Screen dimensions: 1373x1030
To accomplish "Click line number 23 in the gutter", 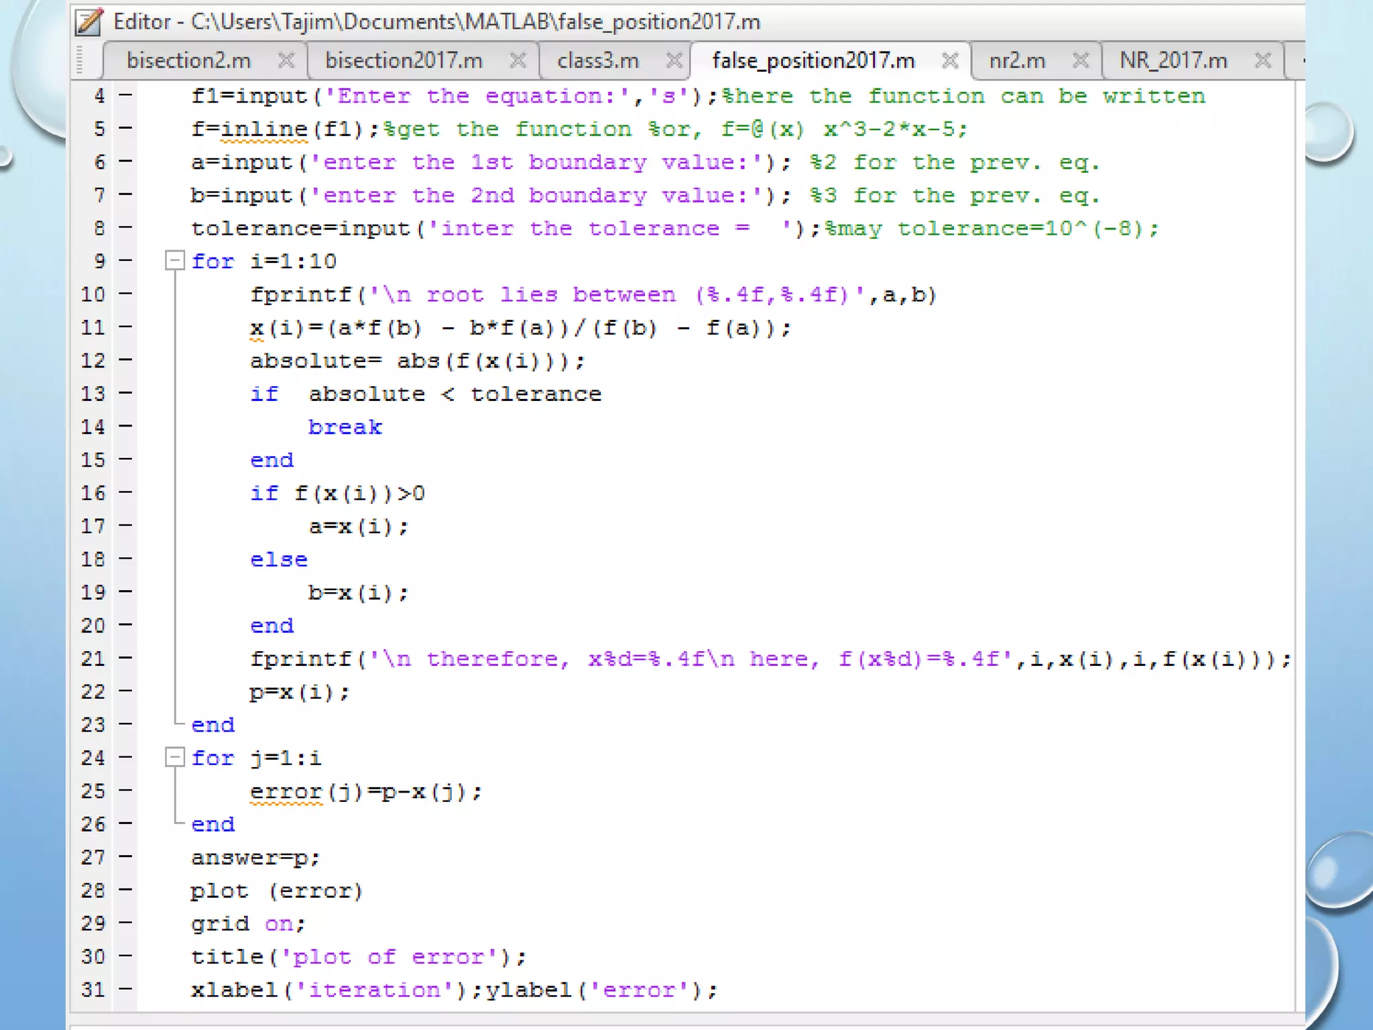I will (x=93, y=725).
